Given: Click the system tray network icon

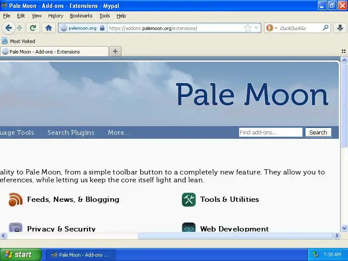Looking at the screenshot, I should click(x=315, y=254).
